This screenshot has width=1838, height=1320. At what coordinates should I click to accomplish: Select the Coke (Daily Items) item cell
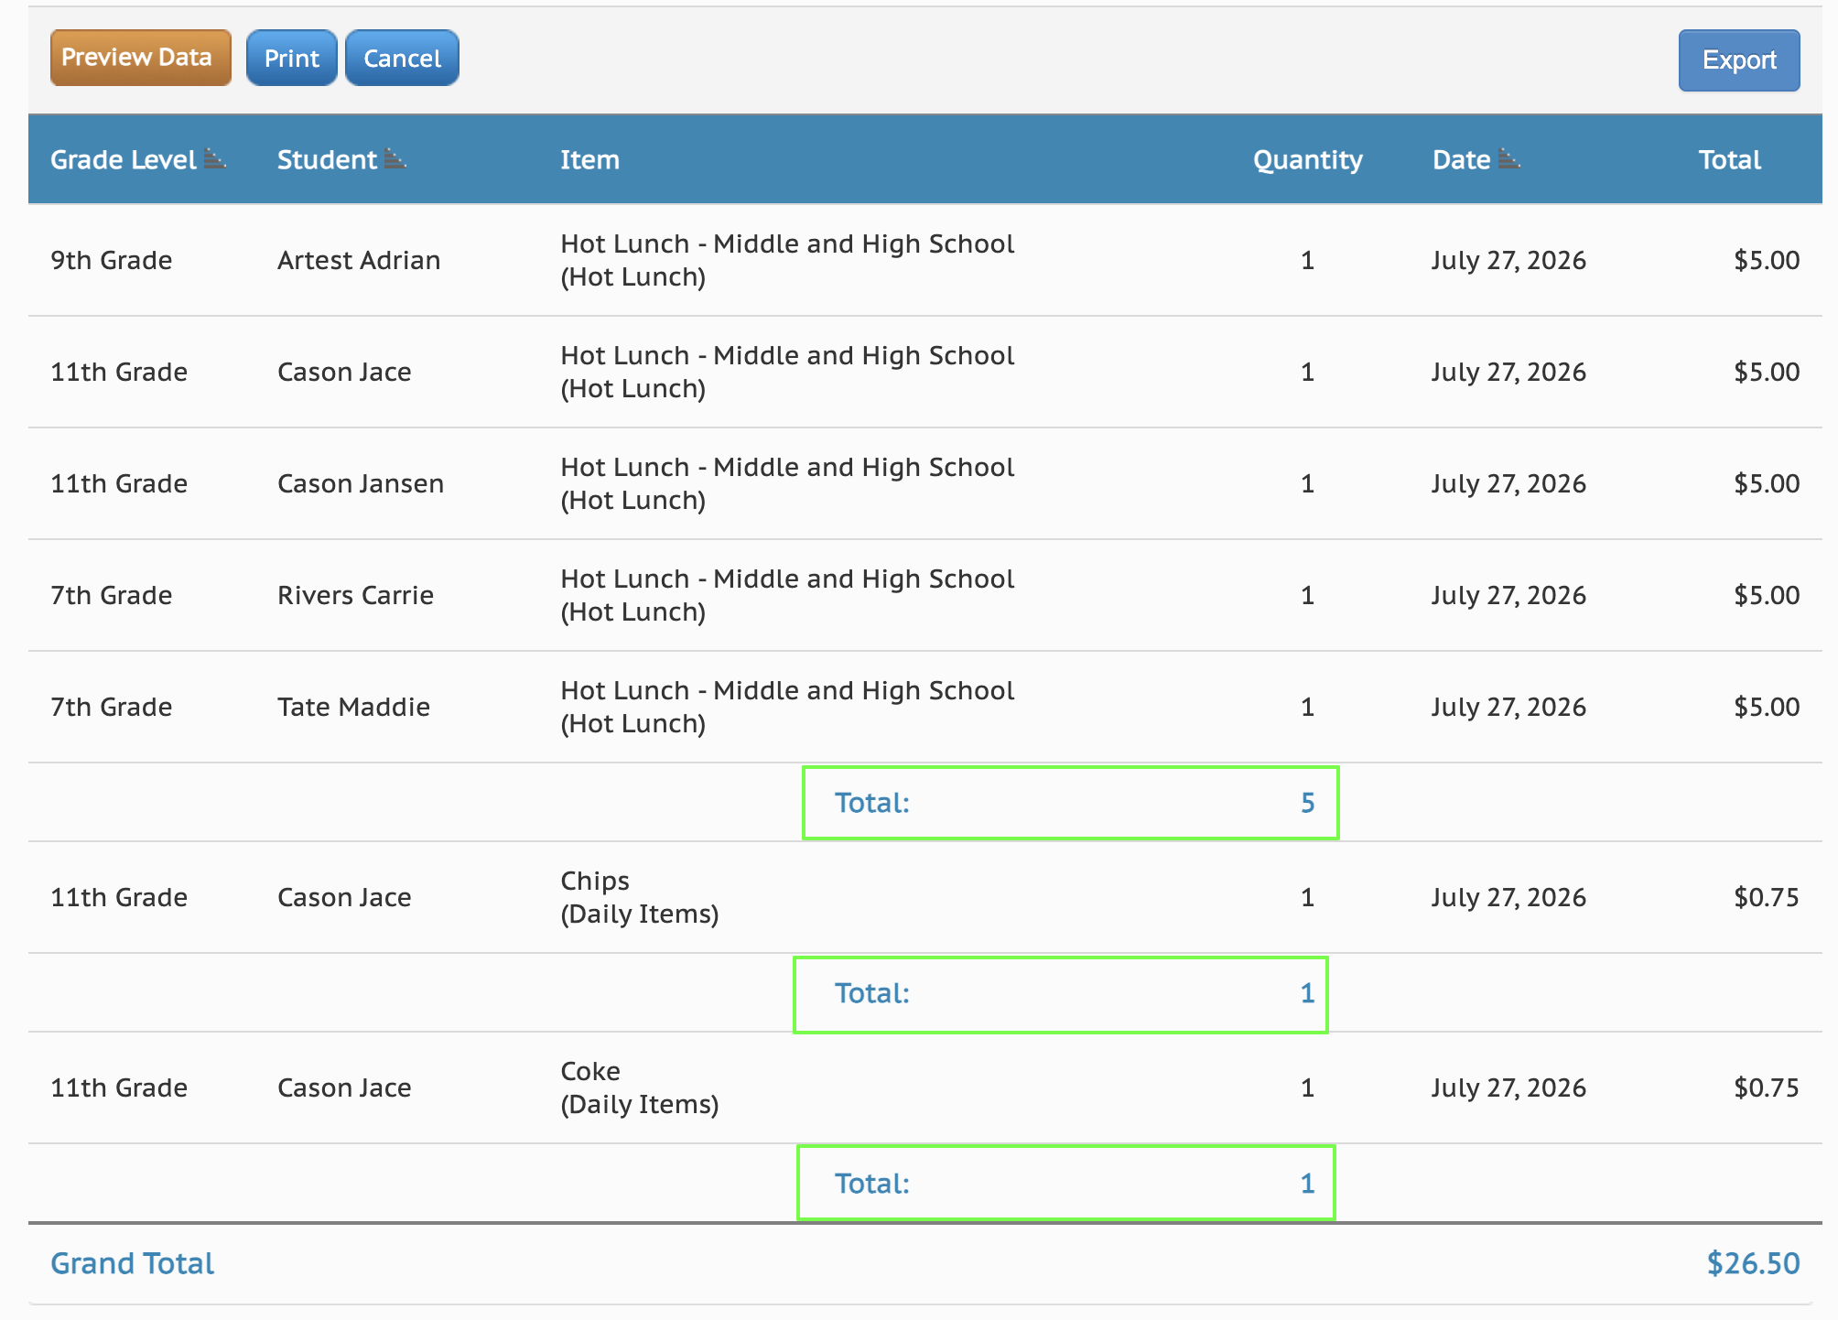coord(640,1087)
